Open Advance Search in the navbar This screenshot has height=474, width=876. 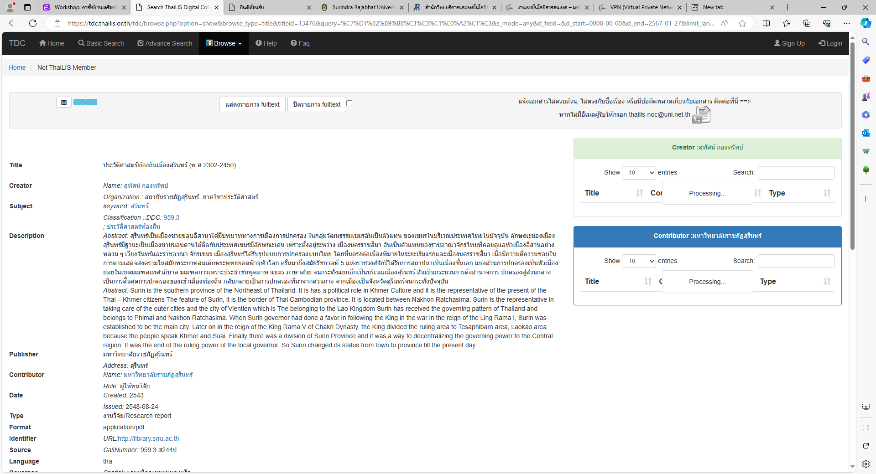[165, 43]
